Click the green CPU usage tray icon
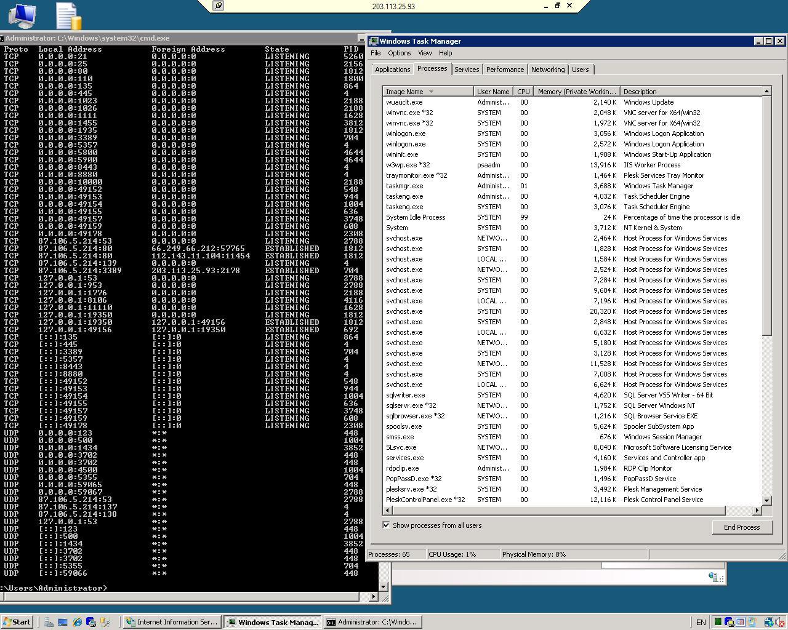The width and height of the screenshot is (788, 630). tap(718, 622)
